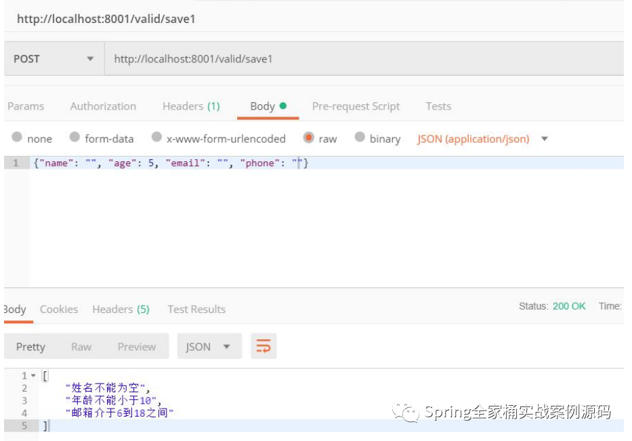The height and width of the screenshot is (441, 632).
Task: Click the request URL input field
Action: coord(364,59)
